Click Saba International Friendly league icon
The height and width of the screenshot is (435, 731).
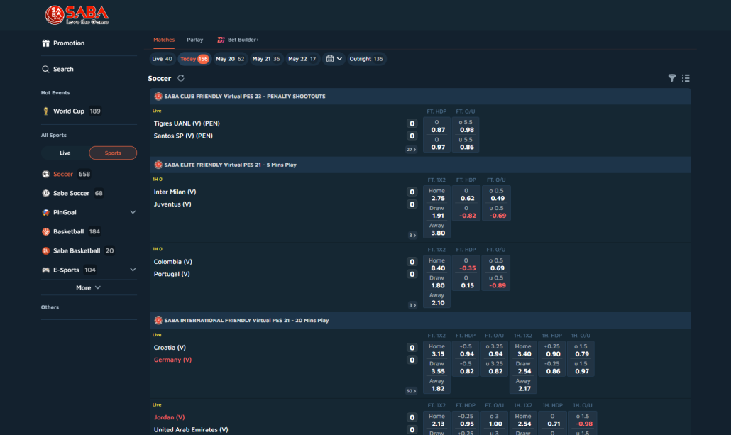[x=158, y=320]
